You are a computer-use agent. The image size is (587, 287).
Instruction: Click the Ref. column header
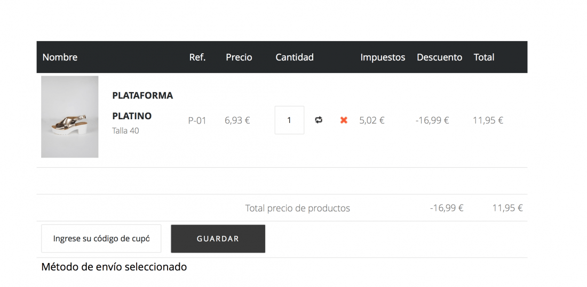click(197, 57)
